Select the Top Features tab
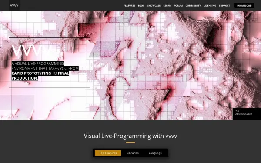Screen dimensions: 261x163 (x=108, y=153)
